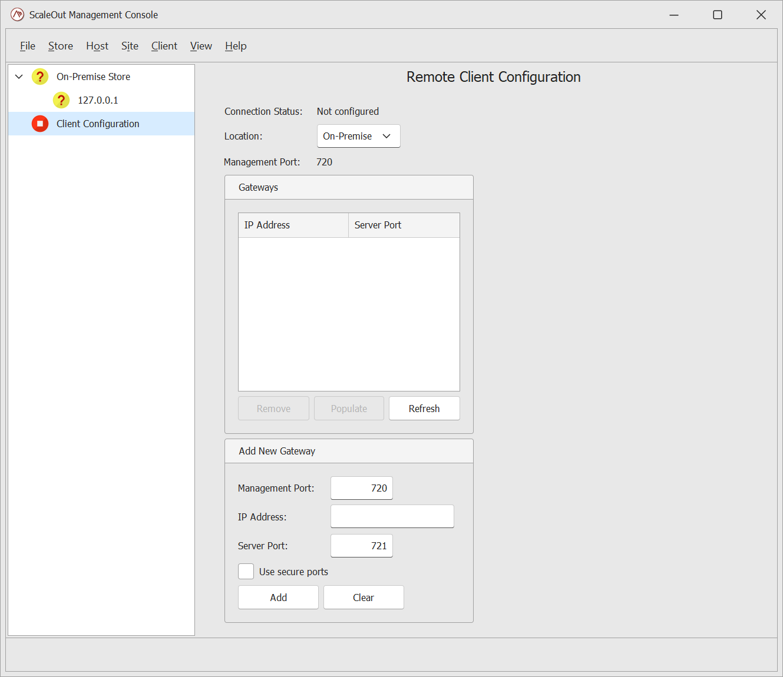This screenshot has width=783, height=677.
Task: Click the Remote Client Configuration heading
Action: [x=494, y=77]
